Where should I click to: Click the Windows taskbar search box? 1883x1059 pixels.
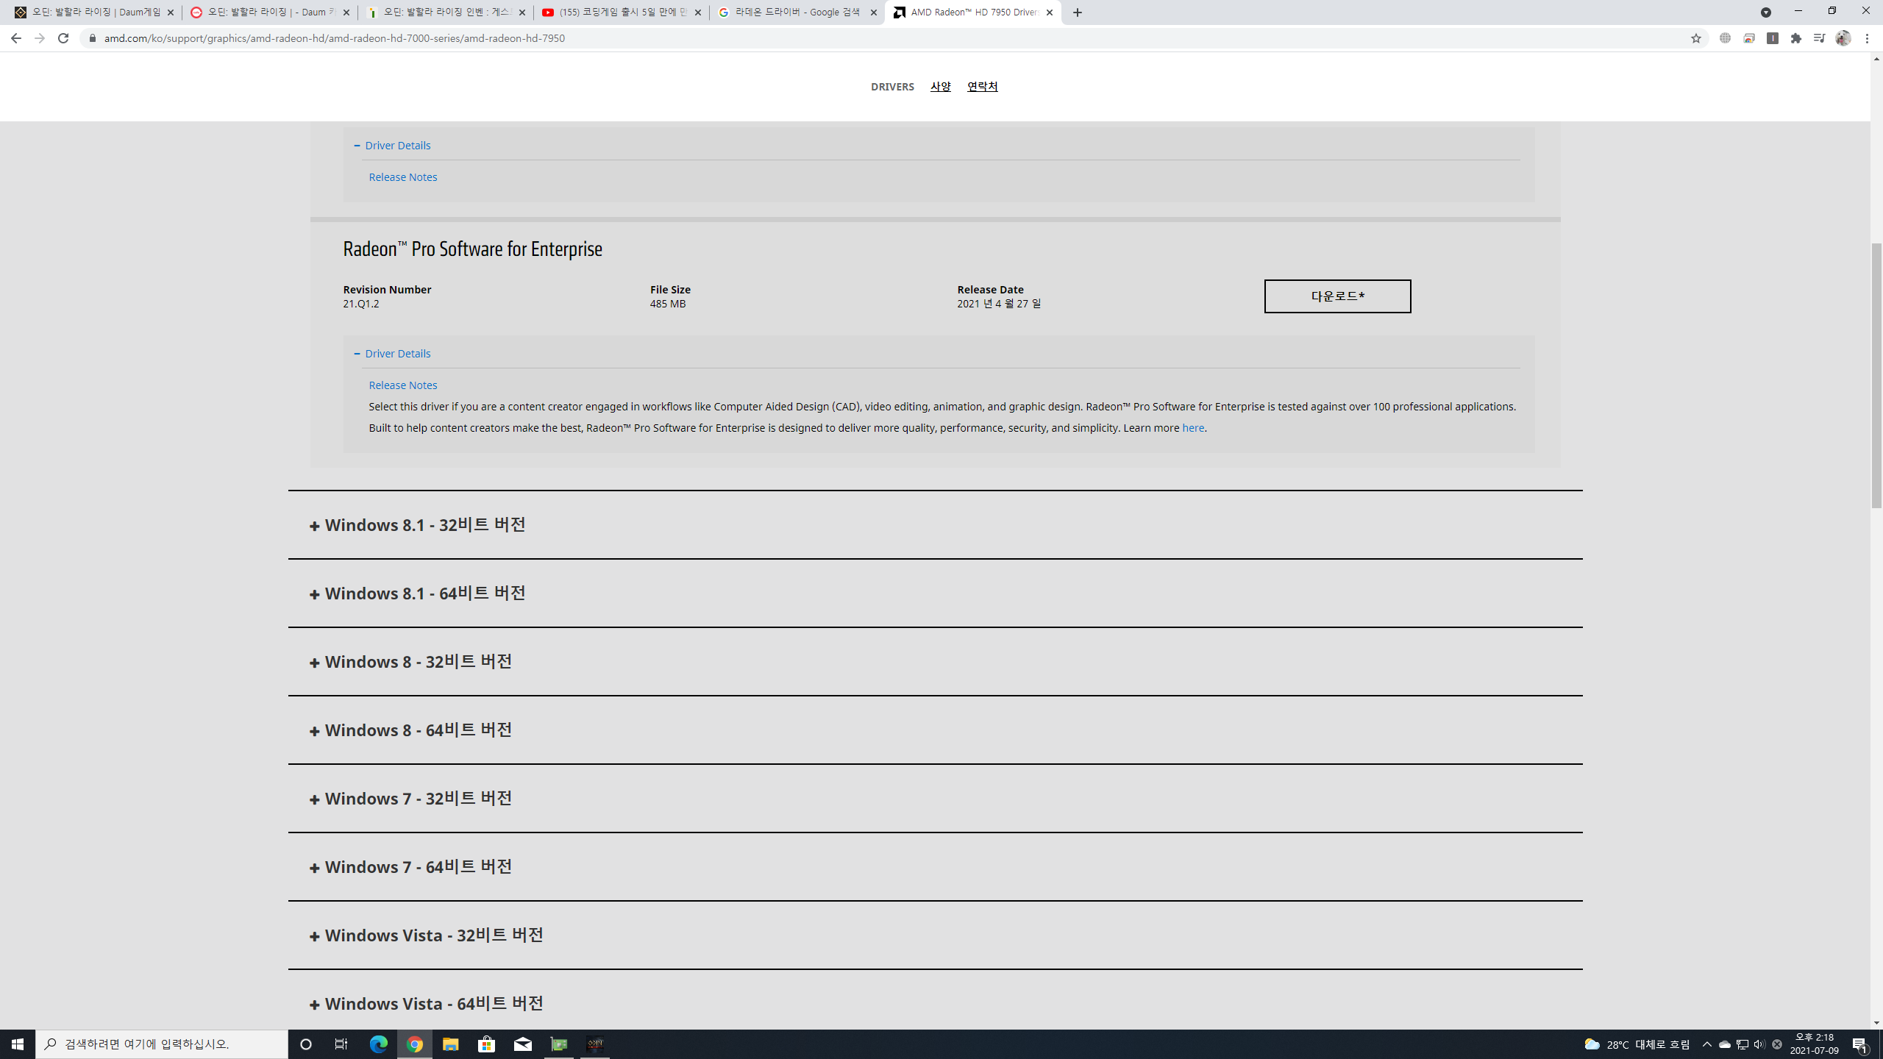[162, 1044]
